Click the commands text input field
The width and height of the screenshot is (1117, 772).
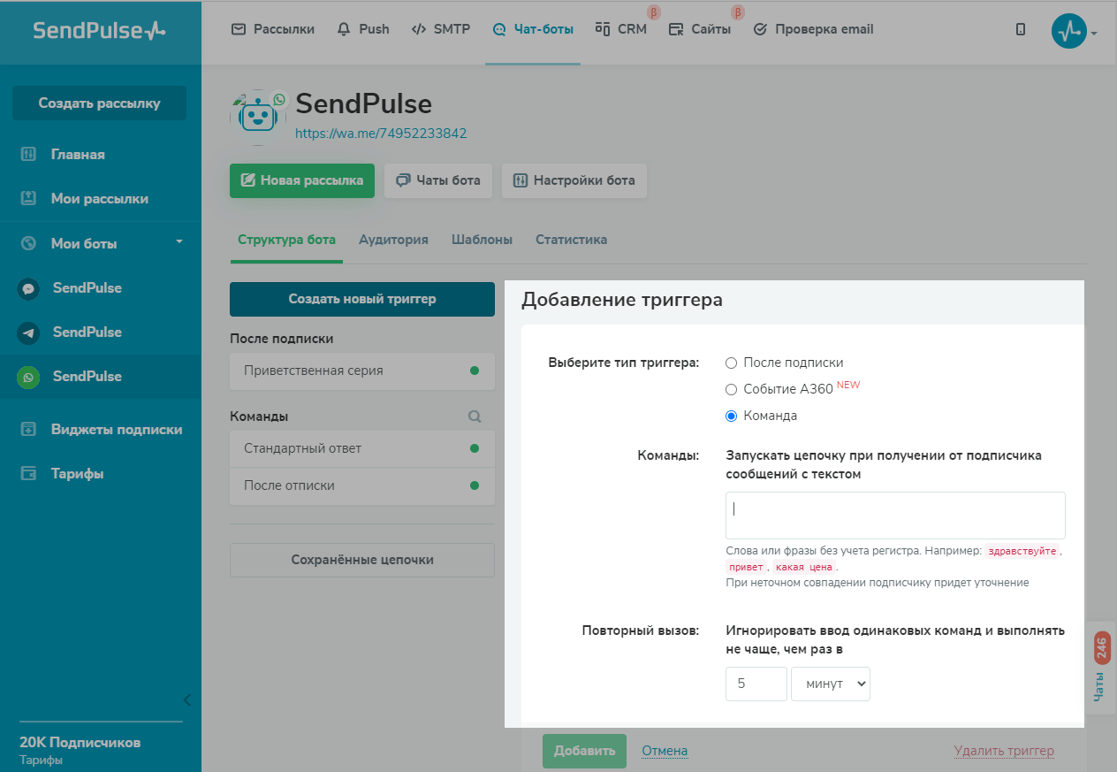894,515
